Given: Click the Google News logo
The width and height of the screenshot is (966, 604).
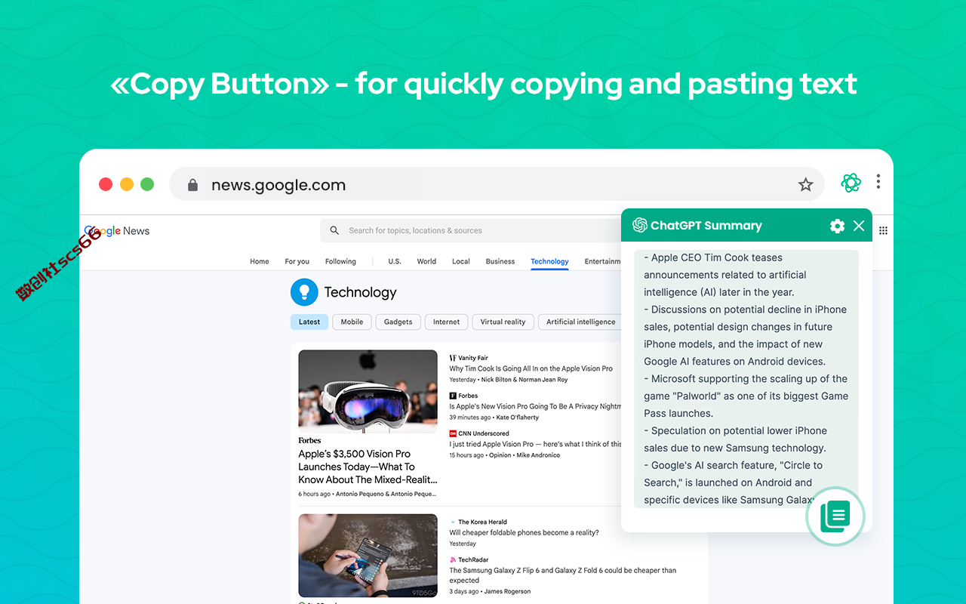Looking at the screenshot, I should coord(117,231).
